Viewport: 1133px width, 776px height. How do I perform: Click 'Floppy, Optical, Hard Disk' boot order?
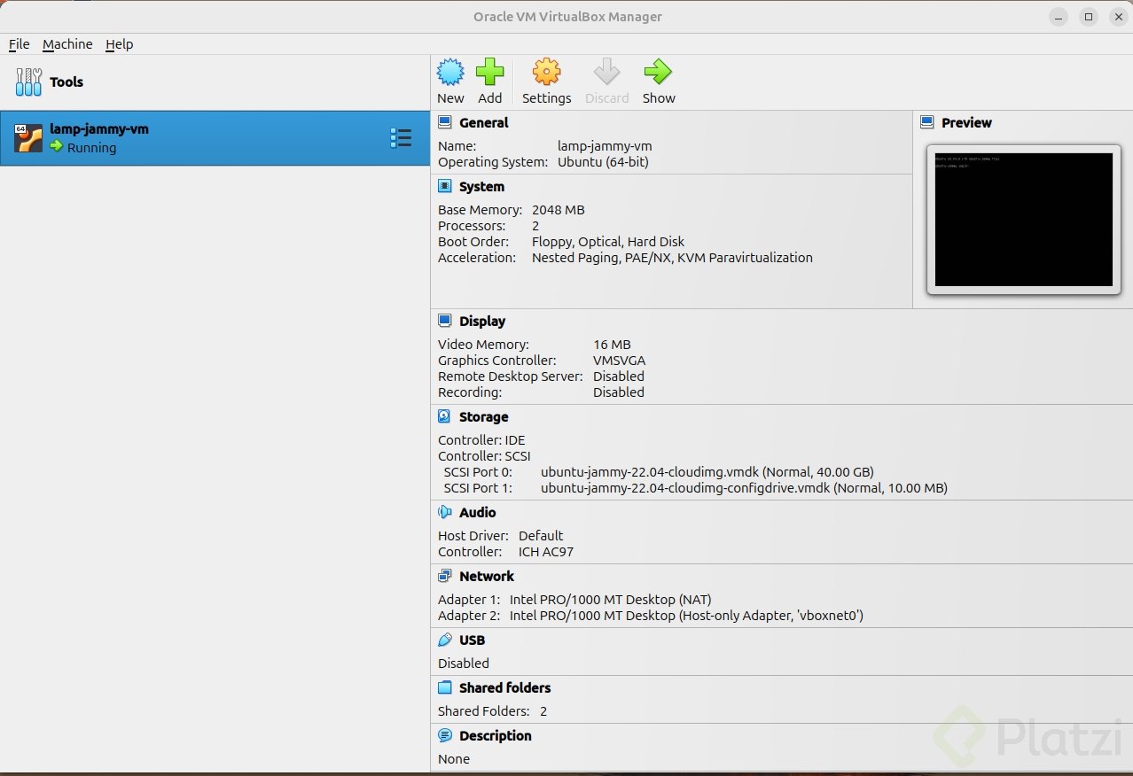pyautogui.click(x=608, y=242)
